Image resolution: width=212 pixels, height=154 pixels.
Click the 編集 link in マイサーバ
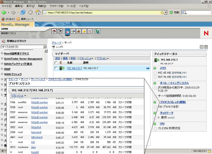pyautogui.click(x=65, y=58)
